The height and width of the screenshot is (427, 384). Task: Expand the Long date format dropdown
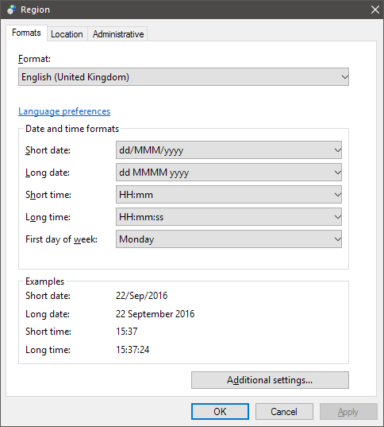click(x=228, y=173)
